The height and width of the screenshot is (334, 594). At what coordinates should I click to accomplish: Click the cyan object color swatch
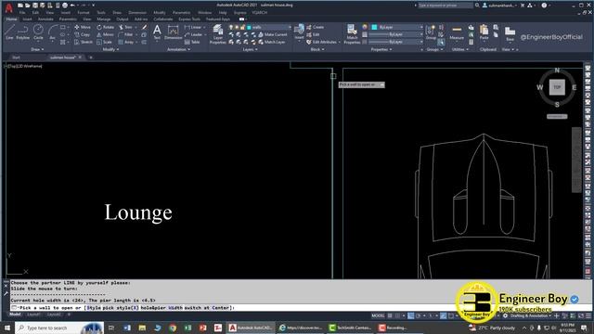(374, 27)
